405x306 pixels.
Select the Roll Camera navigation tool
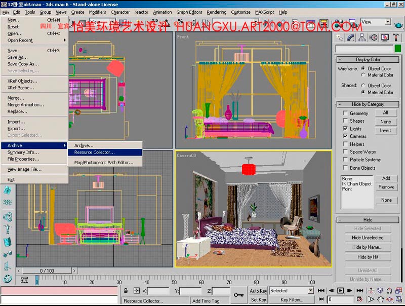click(389, 290)
